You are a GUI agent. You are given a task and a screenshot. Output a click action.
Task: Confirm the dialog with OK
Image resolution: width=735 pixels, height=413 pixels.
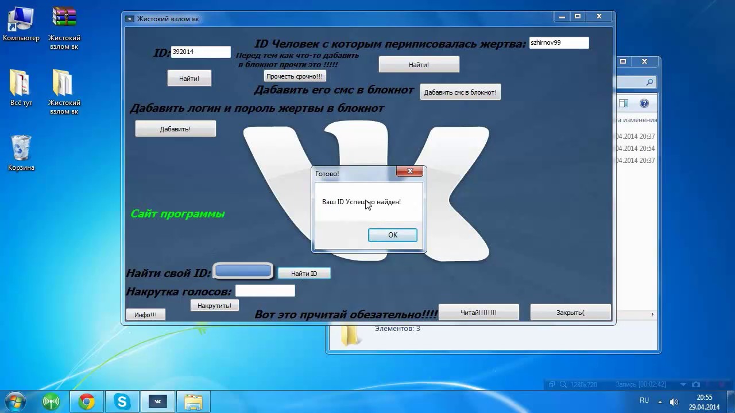click(x=393, y=235)
